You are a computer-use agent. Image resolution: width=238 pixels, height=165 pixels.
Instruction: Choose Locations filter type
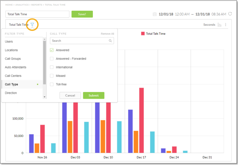point(11,50)
